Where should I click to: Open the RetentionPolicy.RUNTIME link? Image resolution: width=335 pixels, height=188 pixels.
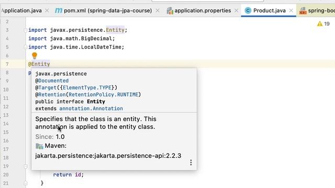104,95
